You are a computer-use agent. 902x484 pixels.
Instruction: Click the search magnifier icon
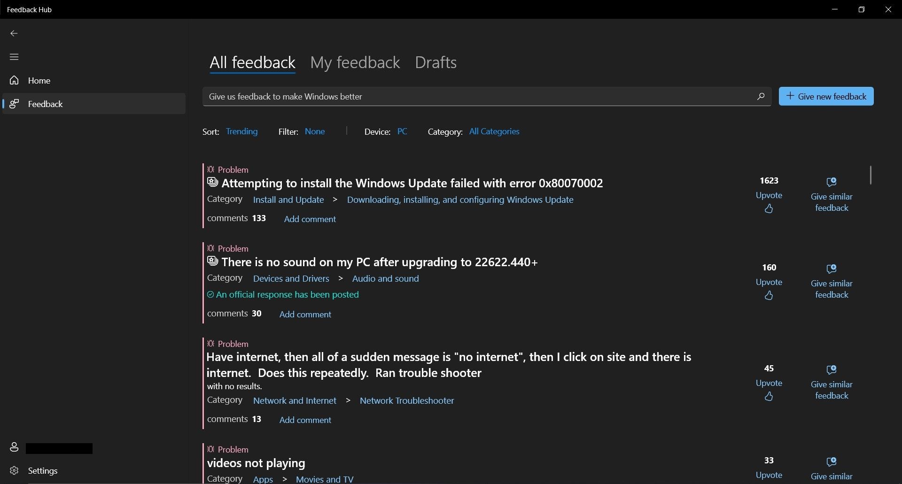coord(761,96)
